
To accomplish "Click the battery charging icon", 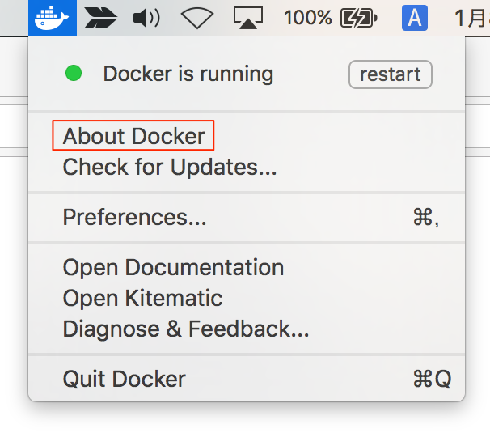I will click(359, 17).
